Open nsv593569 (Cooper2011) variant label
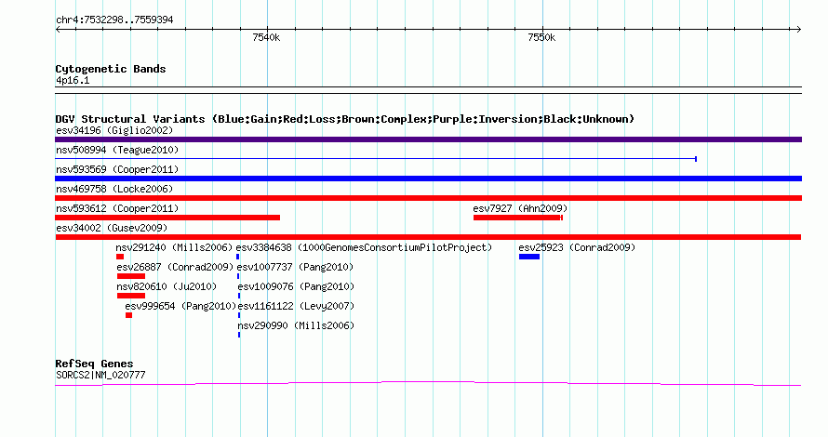 (117, 169)
